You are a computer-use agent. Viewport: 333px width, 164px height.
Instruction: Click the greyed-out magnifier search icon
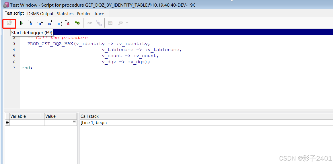[120, 23]
